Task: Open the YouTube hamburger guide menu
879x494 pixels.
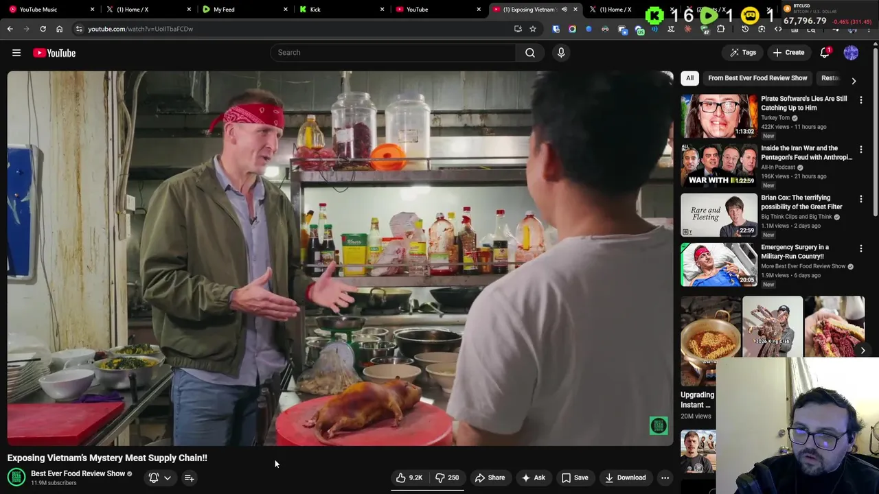Action: pyautogui.click(x=16, y=53)
